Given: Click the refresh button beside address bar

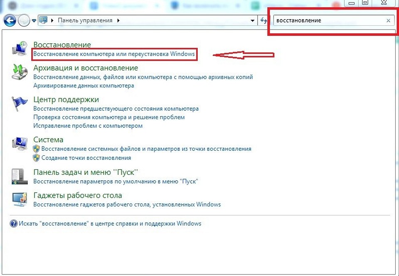Looking at the screenshot, I should pyautogui.click(x=263, y=20).
